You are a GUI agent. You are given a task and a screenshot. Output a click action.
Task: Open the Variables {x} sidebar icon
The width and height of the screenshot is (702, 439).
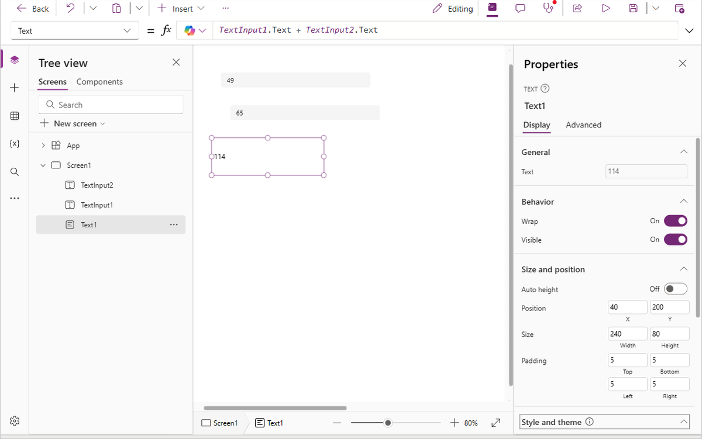15,144
